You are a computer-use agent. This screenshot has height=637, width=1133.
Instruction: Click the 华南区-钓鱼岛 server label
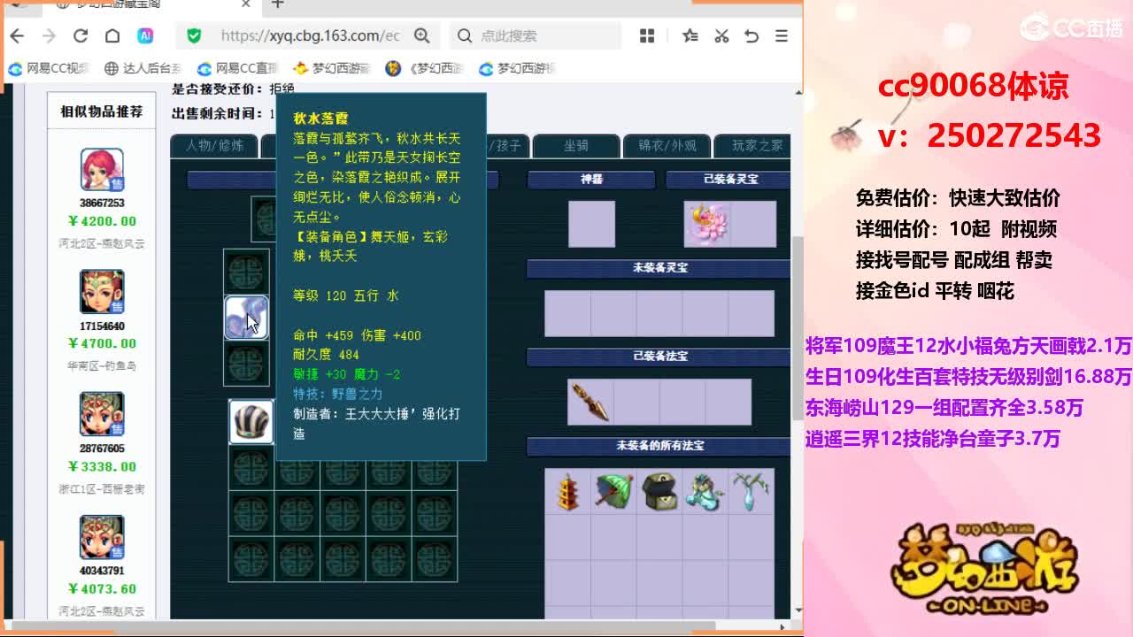point(102,365)
